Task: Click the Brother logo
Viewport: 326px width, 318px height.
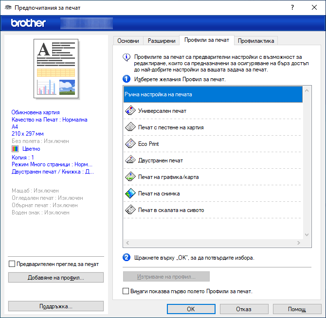Action: 28,23
